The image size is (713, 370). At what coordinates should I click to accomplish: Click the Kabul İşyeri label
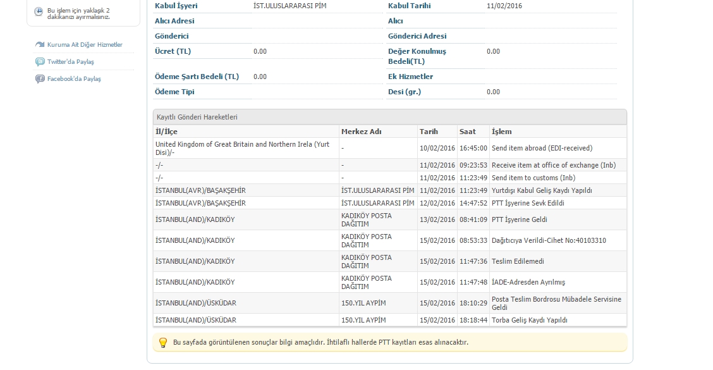pyautogui.click(x=176, y=6)
